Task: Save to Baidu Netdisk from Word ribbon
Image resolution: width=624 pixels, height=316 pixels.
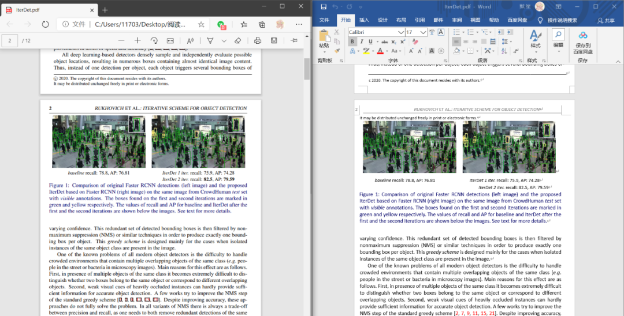Action: pyautogui.click(x=582, y=43)
